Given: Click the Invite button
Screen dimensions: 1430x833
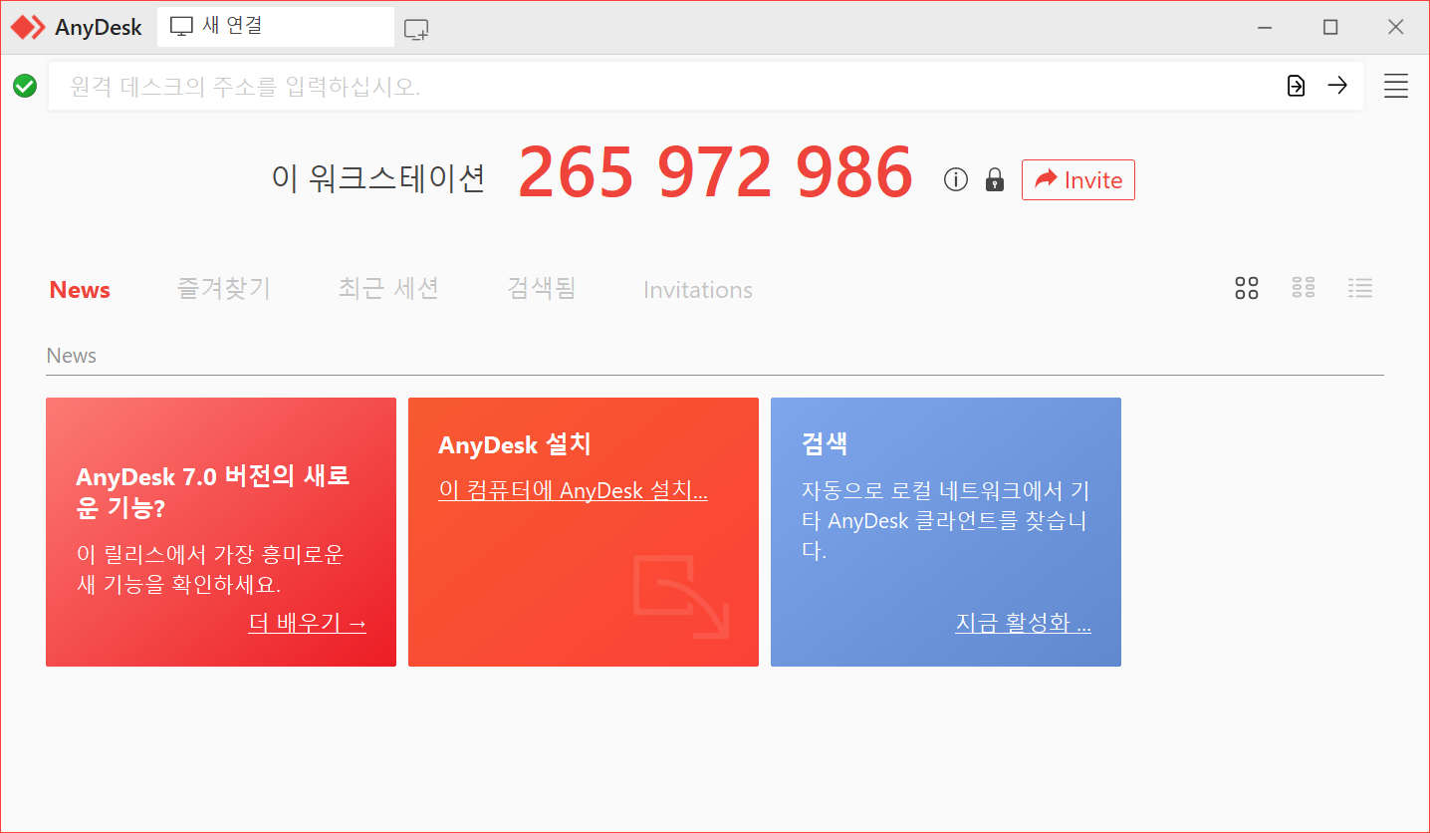Looking at the screenshot, I should click(x=1078, y=180).
